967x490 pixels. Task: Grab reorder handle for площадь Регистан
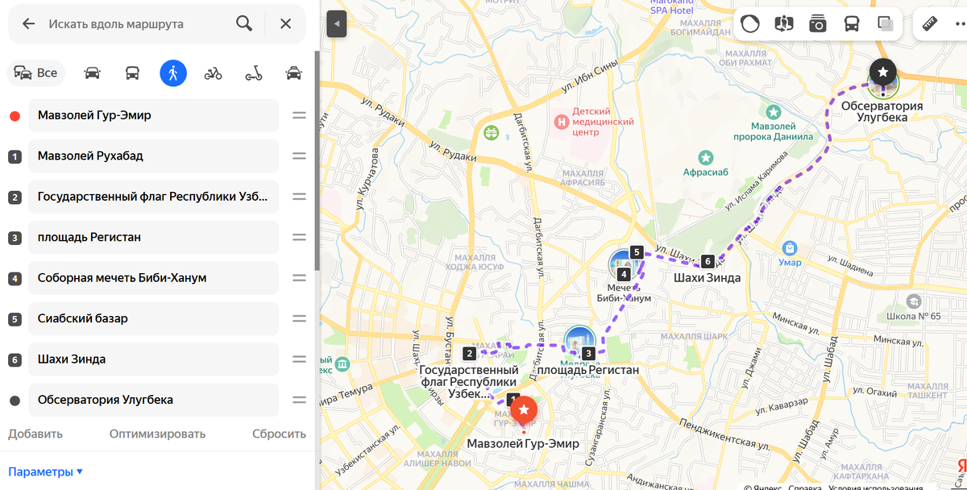[x=299, y=237]
